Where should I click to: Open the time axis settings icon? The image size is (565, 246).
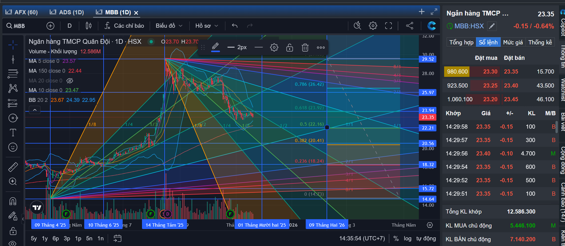tap(430, 225)
